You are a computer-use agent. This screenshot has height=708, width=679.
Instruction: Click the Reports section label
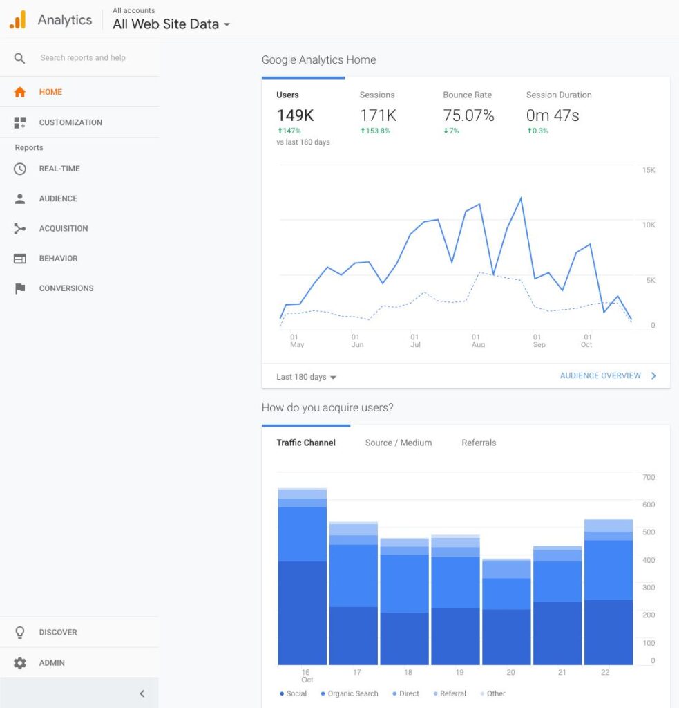pyautogui.click(x=29, y=148)
